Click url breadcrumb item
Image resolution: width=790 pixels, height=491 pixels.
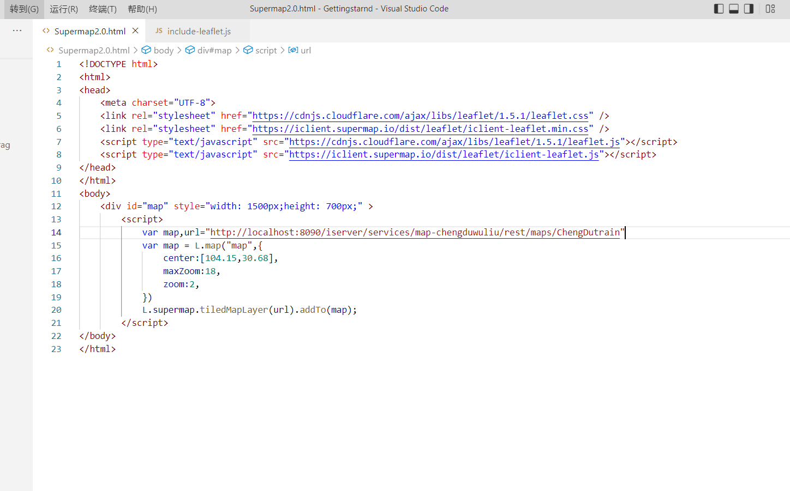tap(306, 50)
